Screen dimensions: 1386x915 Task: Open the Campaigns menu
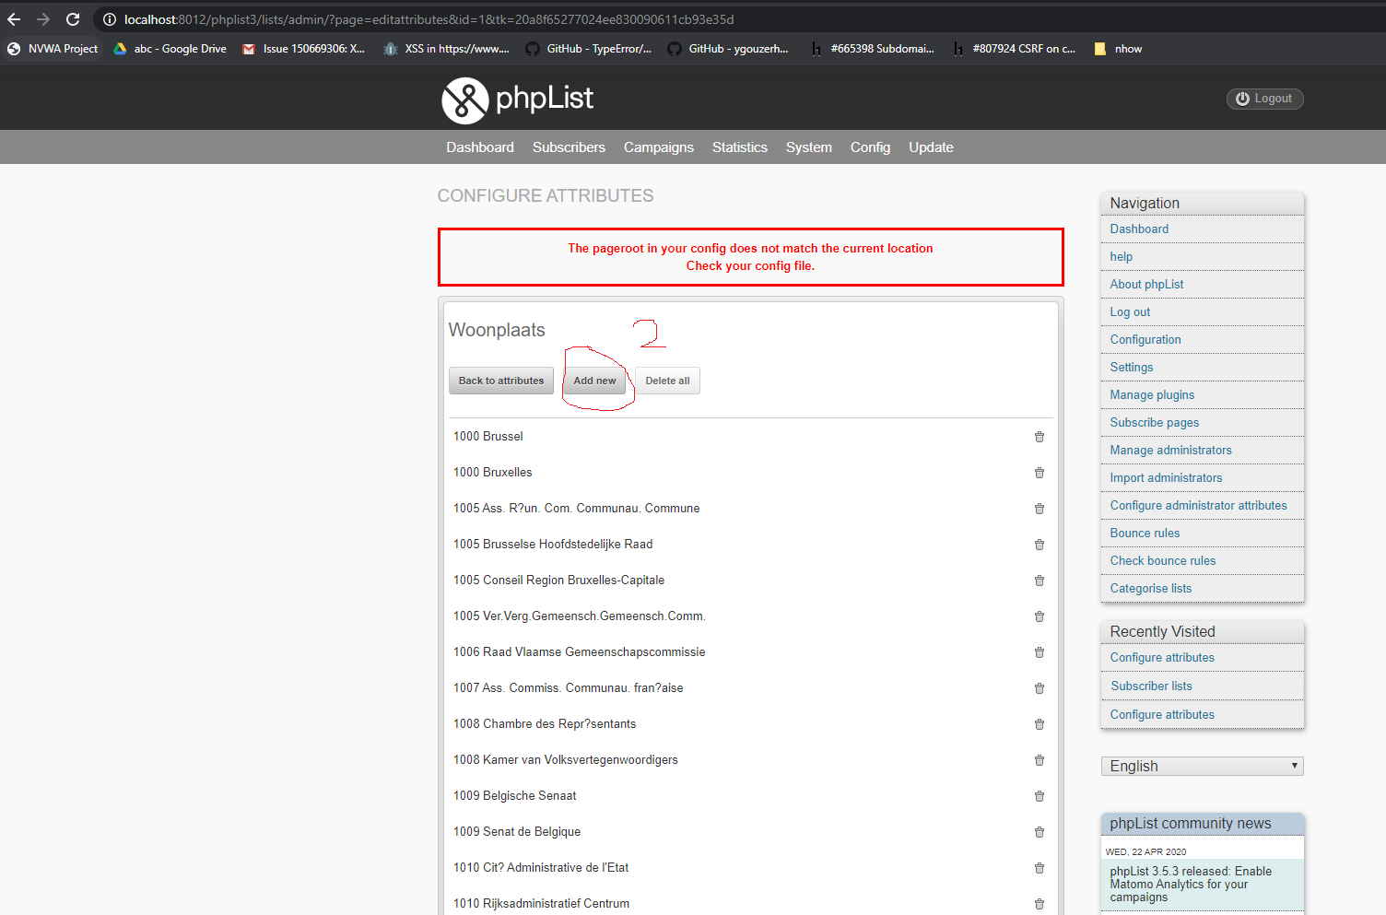[658, 147]
